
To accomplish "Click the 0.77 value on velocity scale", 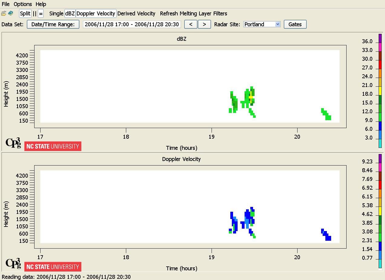I will (x=367, y=258).
